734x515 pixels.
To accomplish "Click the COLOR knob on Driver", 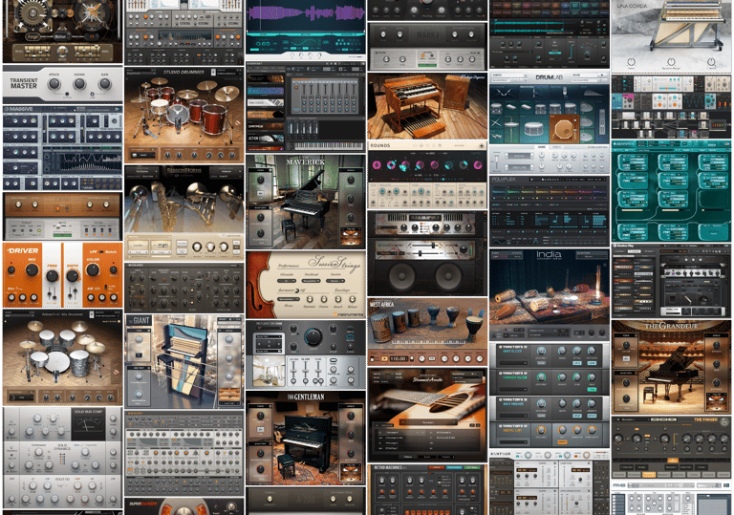I will [x=93, y=270].
